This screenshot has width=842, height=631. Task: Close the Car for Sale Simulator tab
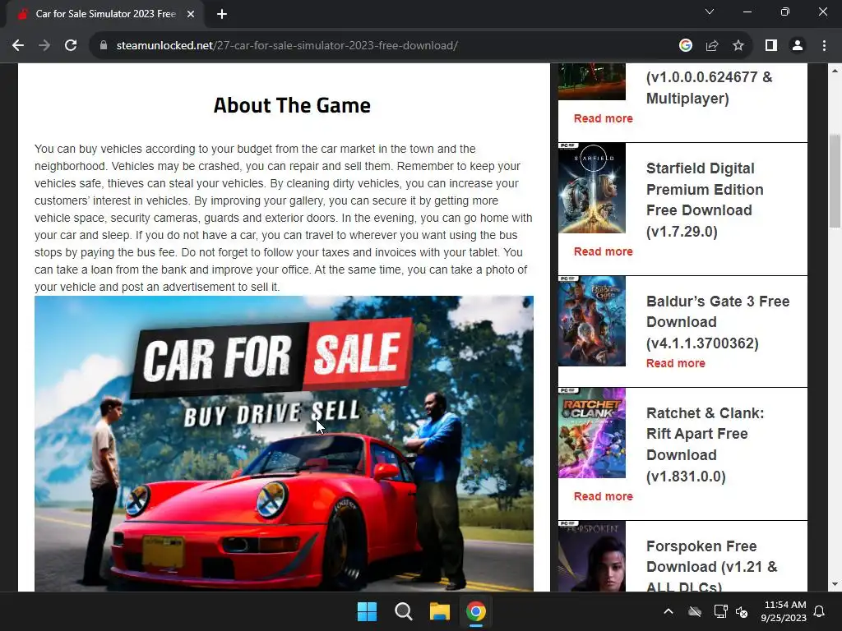191,14
